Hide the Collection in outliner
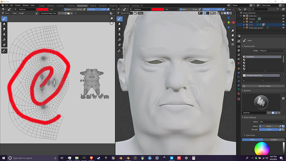This screenshot has width=286, height=161. [283, 16]
